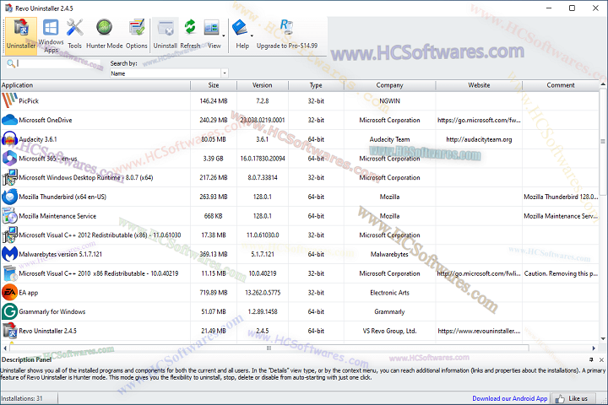The height and width of the screenshot is (405, 608).
Task: Open the Options dialog
Action: [x=137, y=35]
